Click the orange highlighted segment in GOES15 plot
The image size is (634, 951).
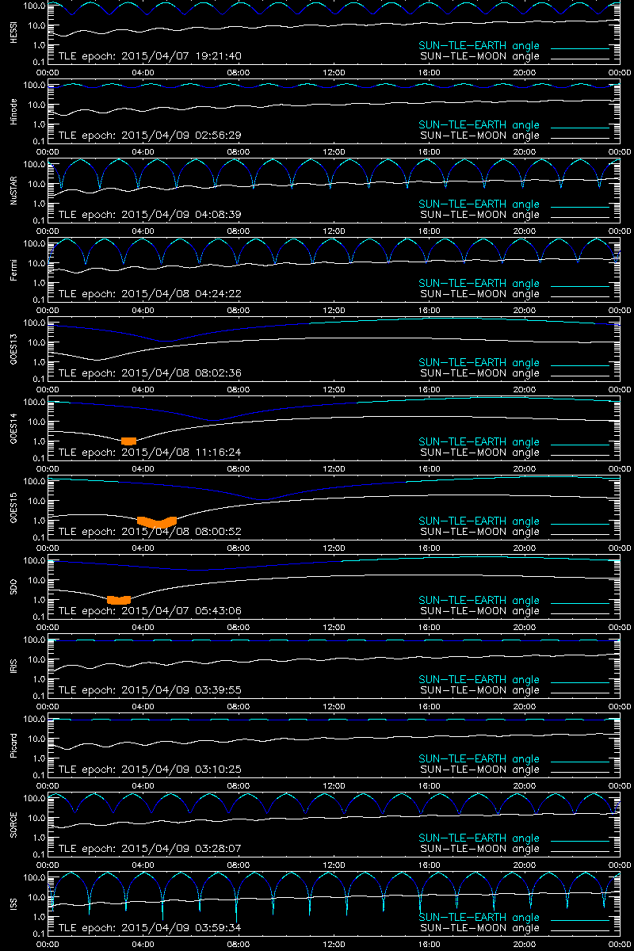click(x=157, y=521)
